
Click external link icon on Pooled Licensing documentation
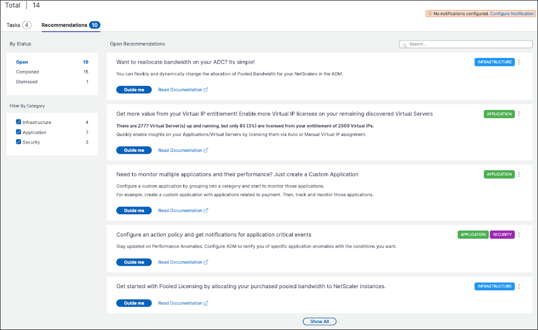[x=206, y=303]
